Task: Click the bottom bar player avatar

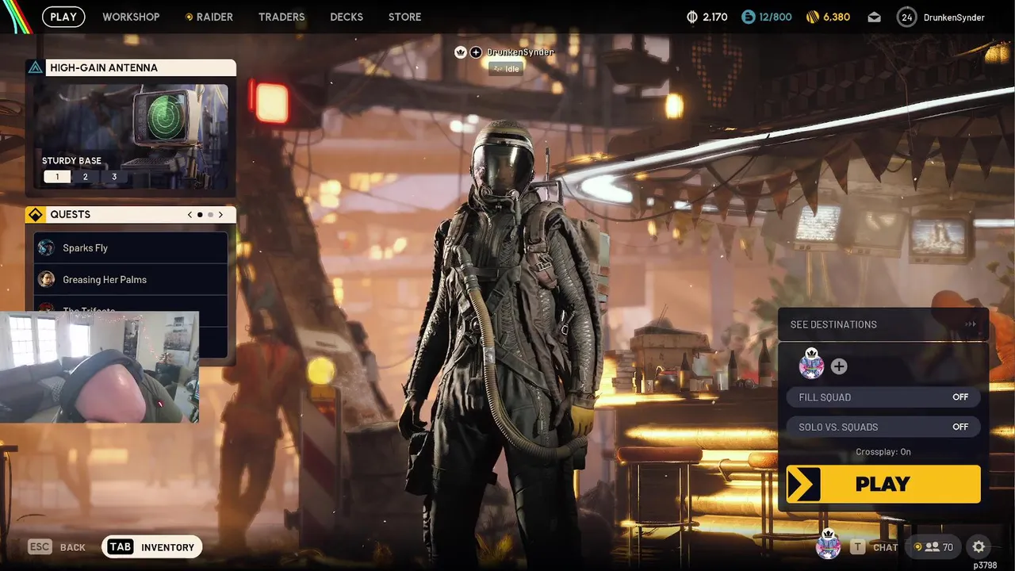Action: pyautogui.click(x=828, y=545)
